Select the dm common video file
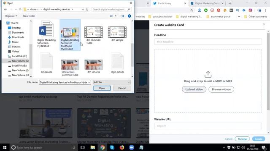Image resolution: width=270 pixels, height=151 pixels. (94, 35)
